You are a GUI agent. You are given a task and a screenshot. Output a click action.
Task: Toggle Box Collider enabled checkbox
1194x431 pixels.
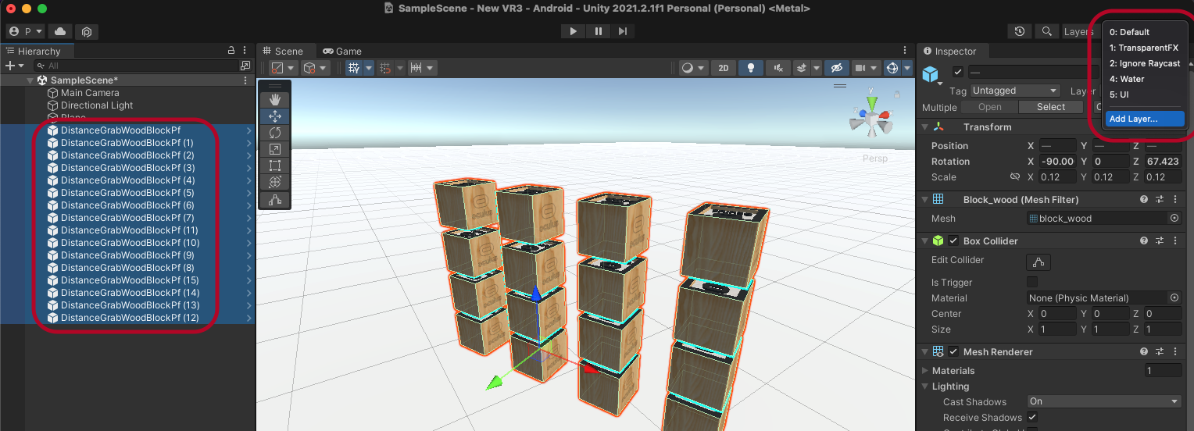coord(953,241)
